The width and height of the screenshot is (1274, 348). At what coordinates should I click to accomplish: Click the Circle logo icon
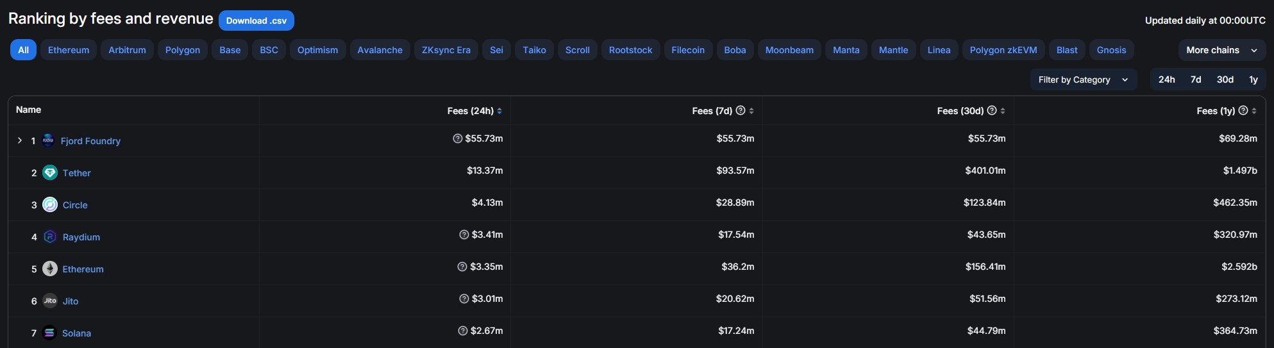(x=50, y=204)
